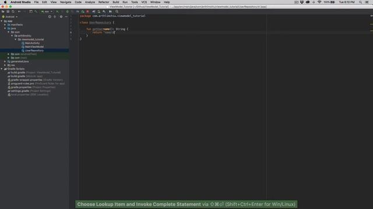Image resolution: width=373 pixels, height=209 pixels.
Task: Click the inspection indicator at editor's top-right
Action: coord(371,16)
